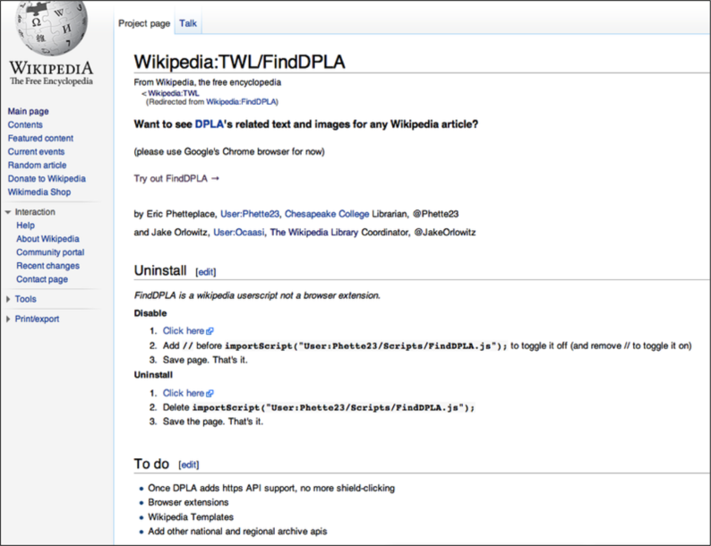Visit the Wikimedia Shop link

point(39,192)
